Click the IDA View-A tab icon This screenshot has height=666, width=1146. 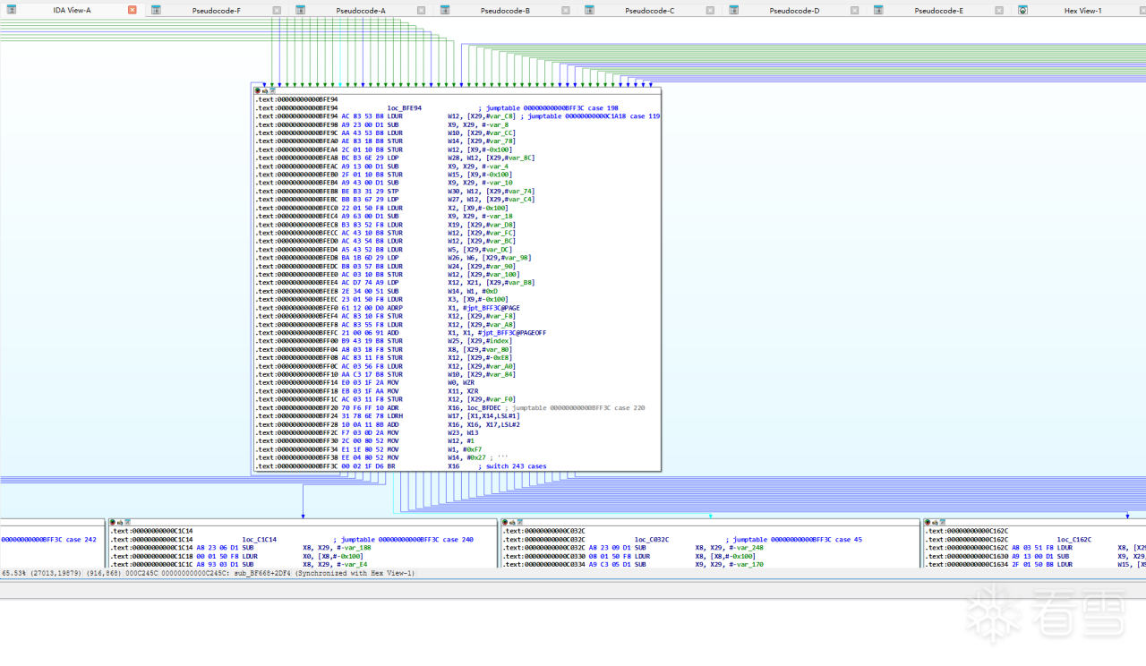[x=12, y=11]
